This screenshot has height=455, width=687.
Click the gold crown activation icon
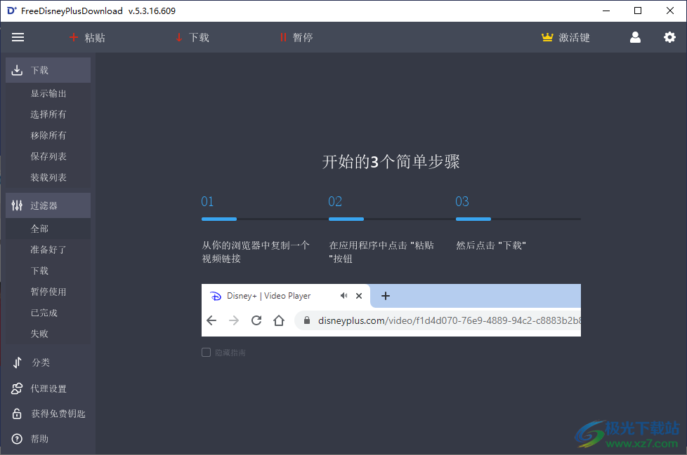547,38
